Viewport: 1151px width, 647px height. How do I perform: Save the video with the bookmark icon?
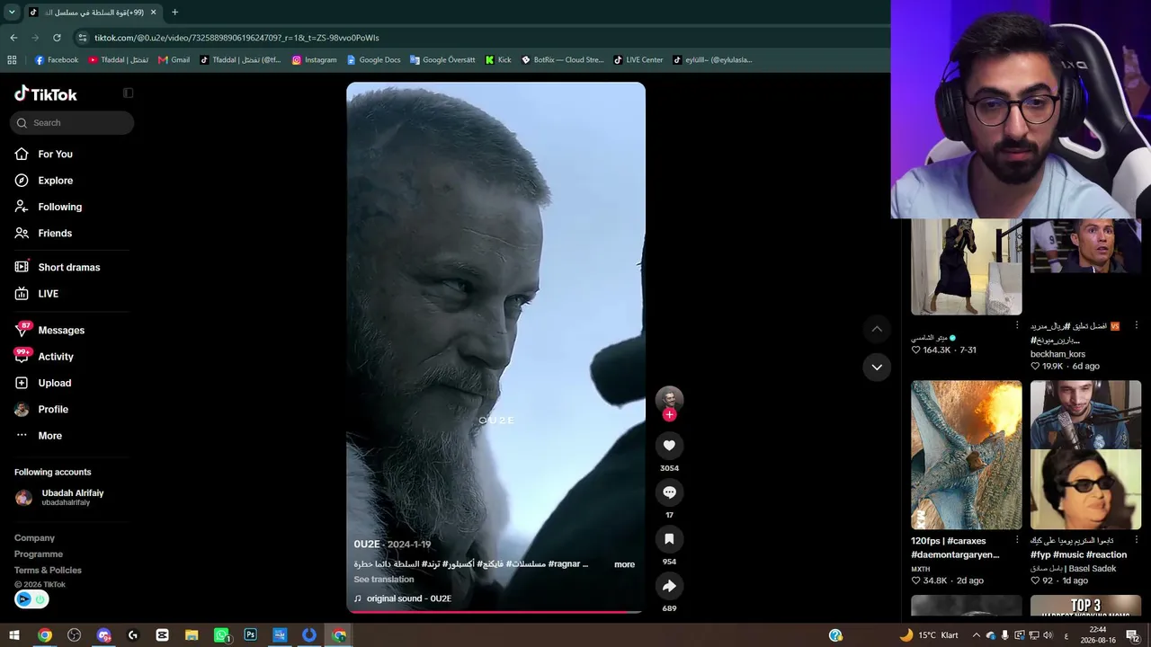click(x=669, y=538)
